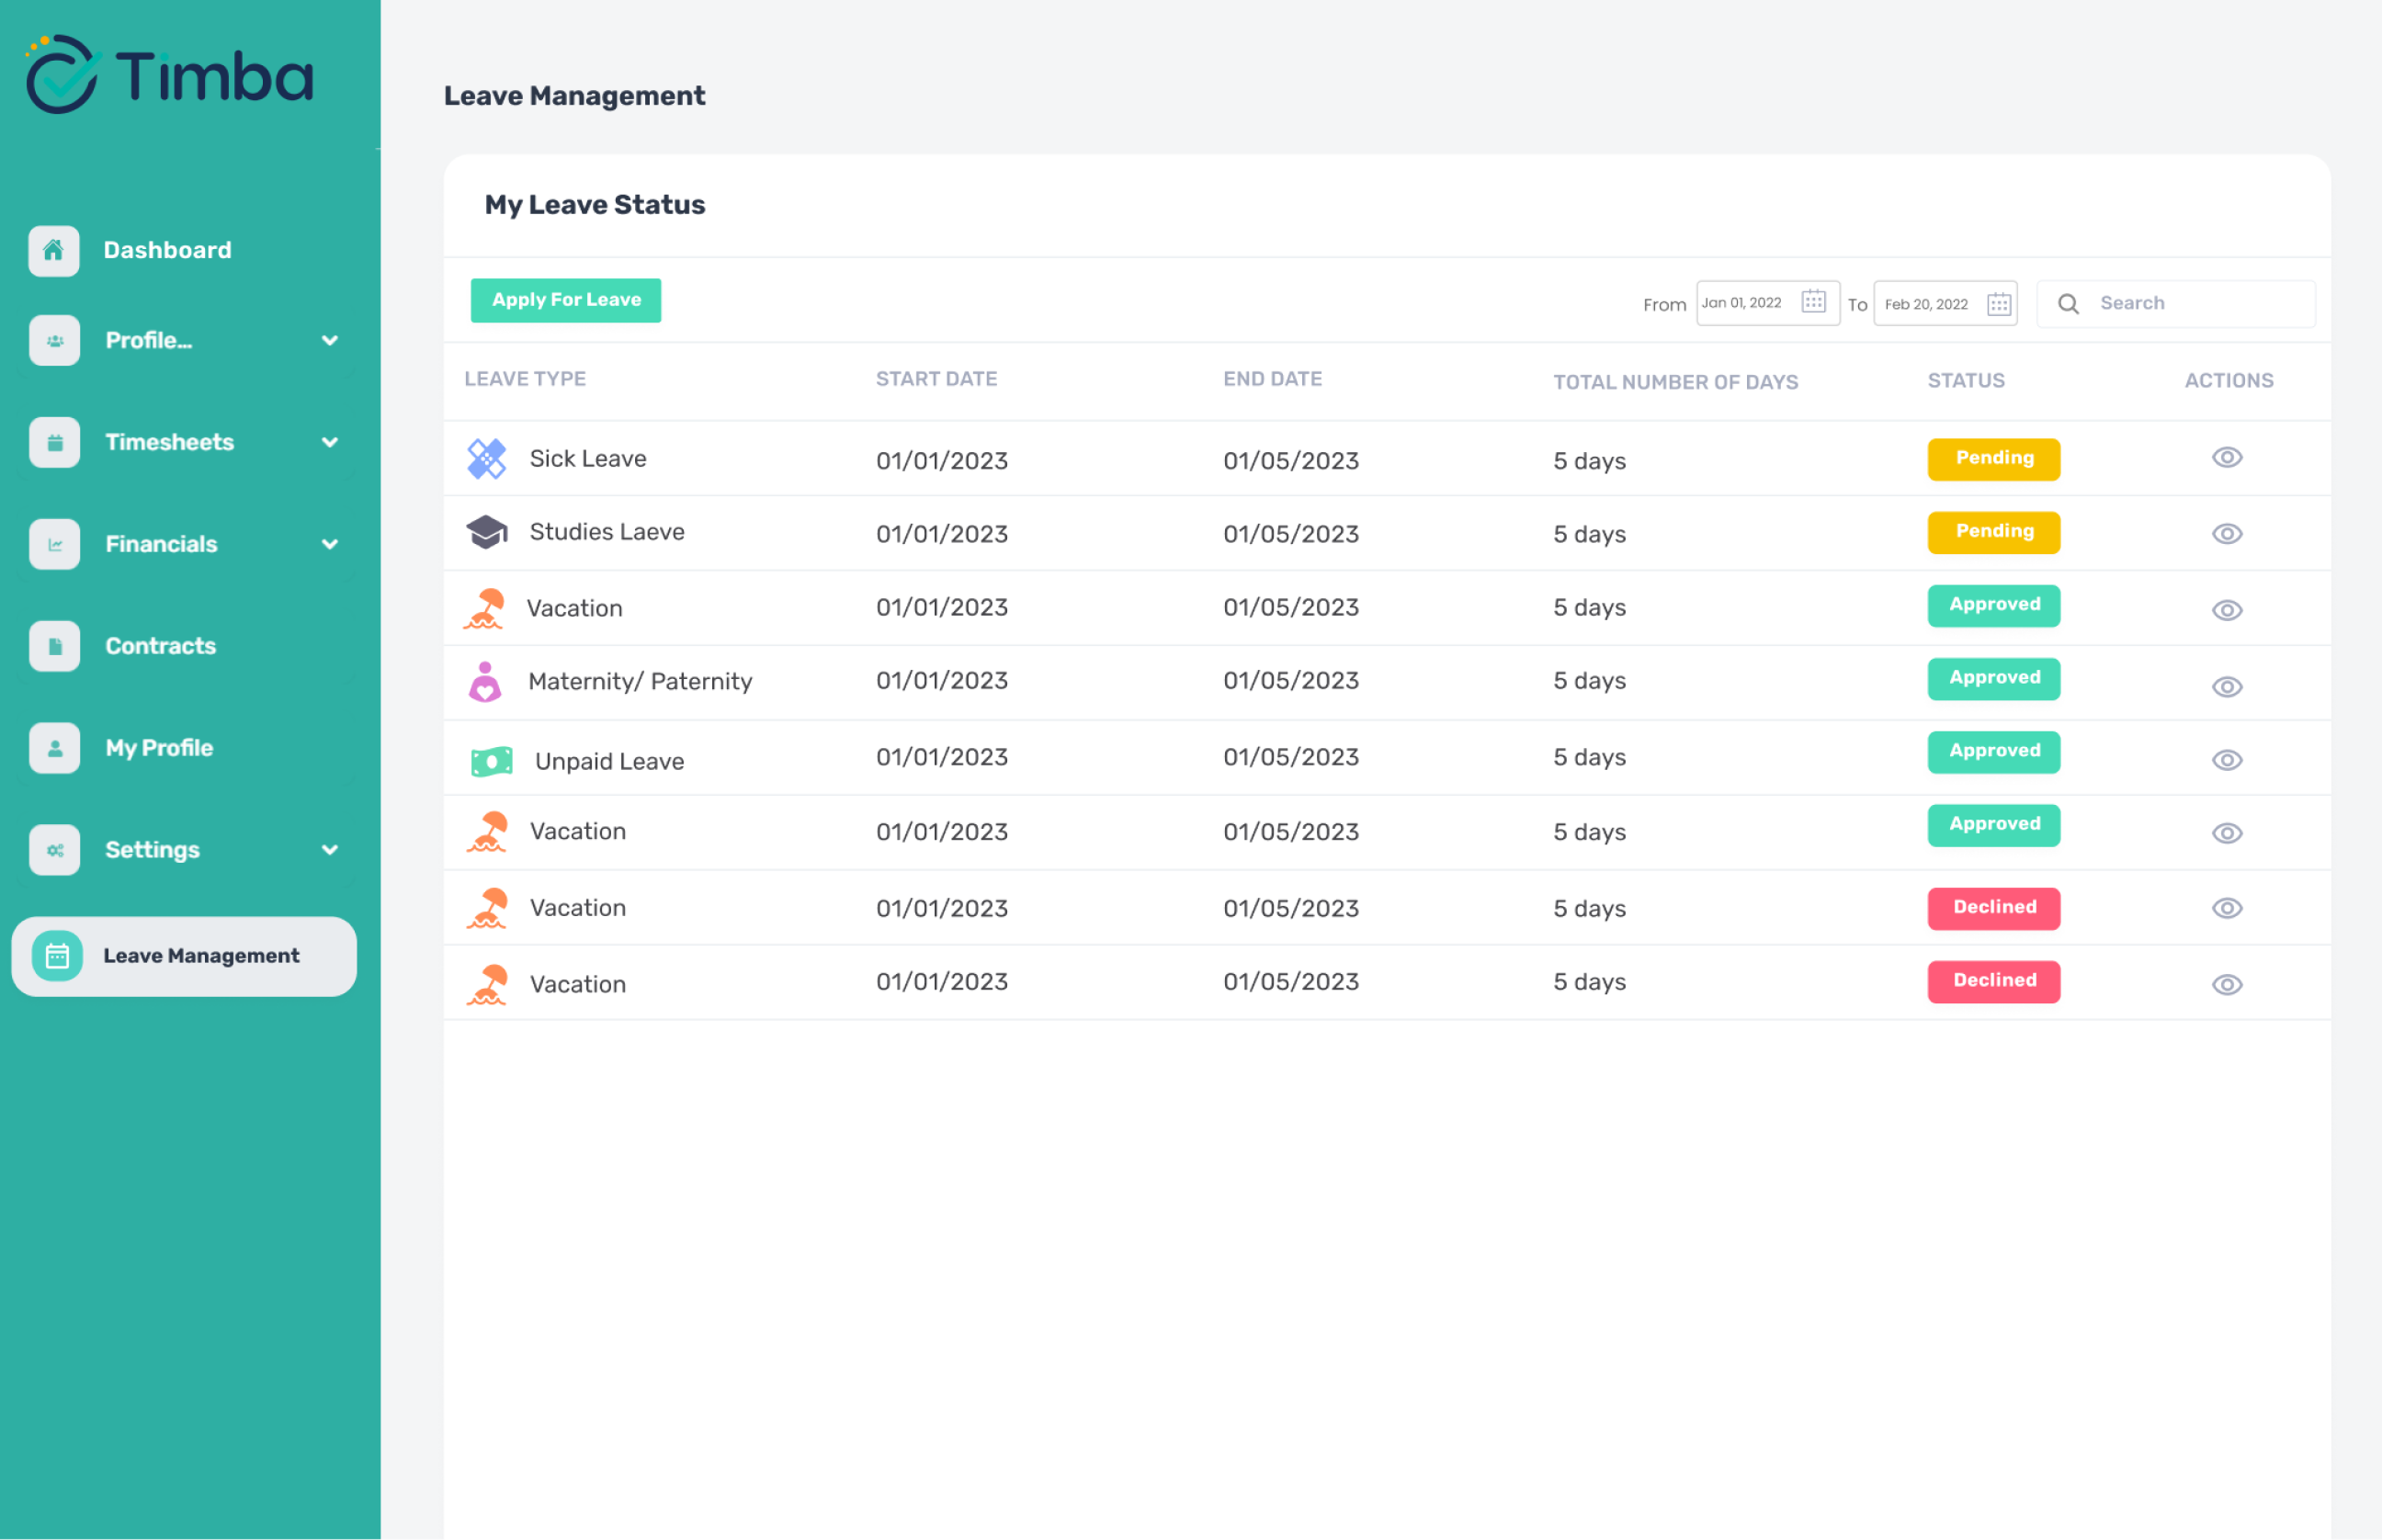Expand the Settings menu chevron

point(329,850)
